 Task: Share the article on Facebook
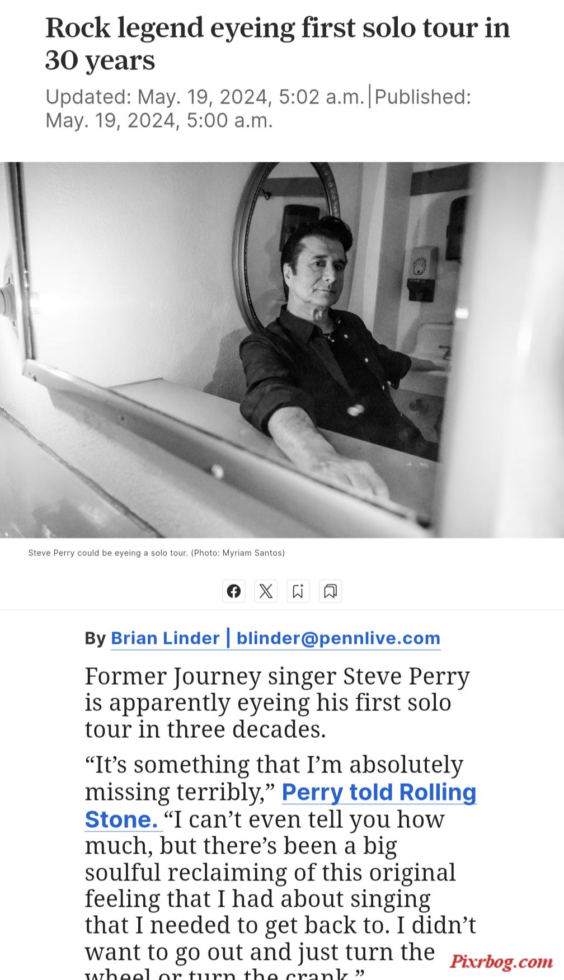(234, 591)
